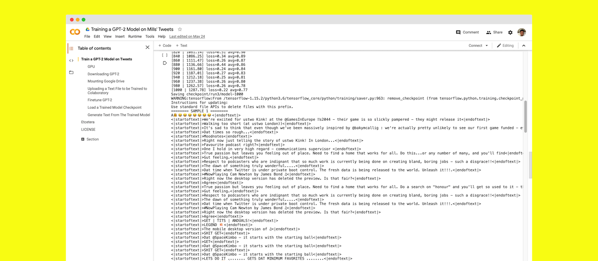Open the settings gear icon
The width and height of the screenshot is (598, 261).
point(510,32)
